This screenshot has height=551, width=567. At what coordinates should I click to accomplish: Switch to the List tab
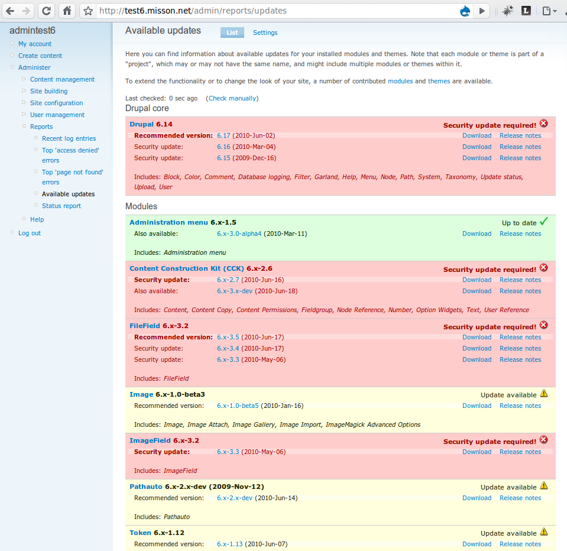click(232, 33)
